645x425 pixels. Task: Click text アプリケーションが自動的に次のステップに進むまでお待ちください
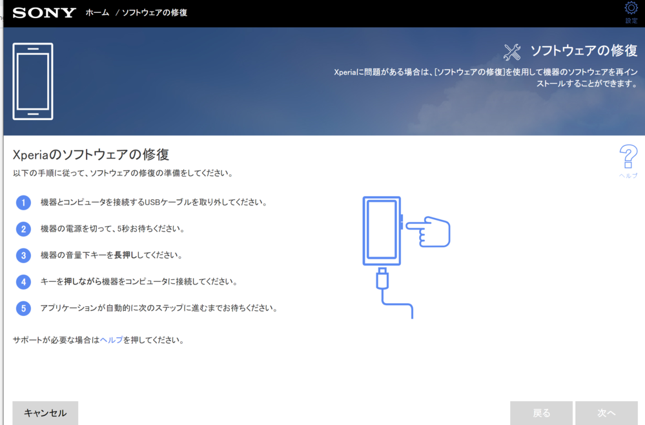click(159, 308)
